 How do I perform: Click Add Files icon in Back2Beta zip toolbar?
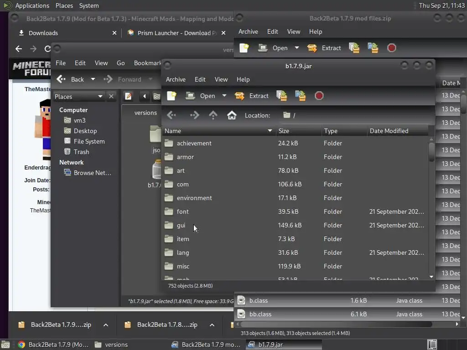(x=354, y=48)
